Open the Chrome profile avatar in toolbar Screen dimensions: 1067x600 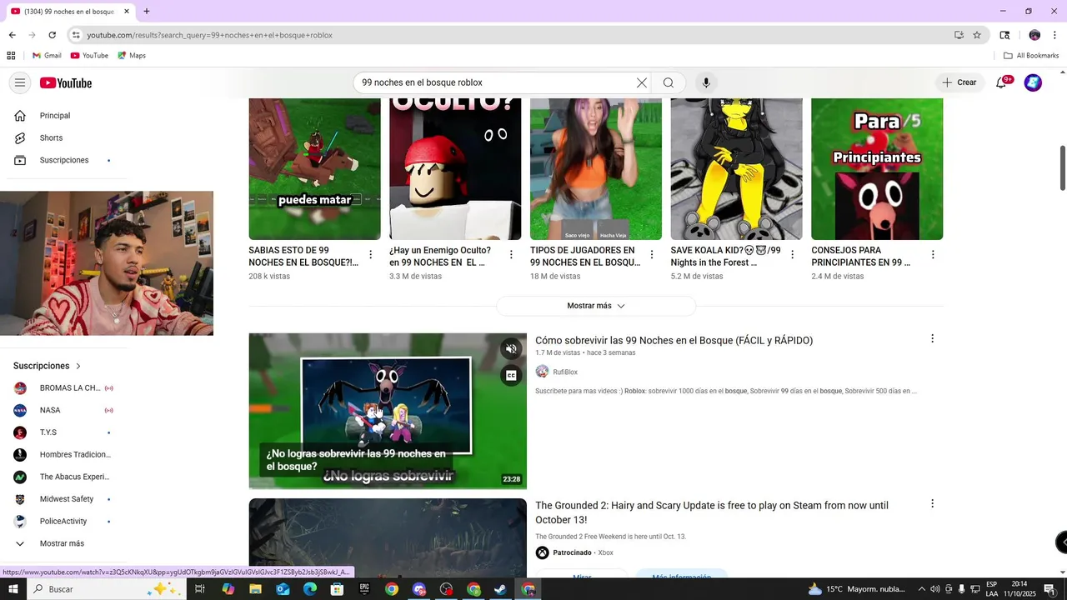coord(1034,35)
